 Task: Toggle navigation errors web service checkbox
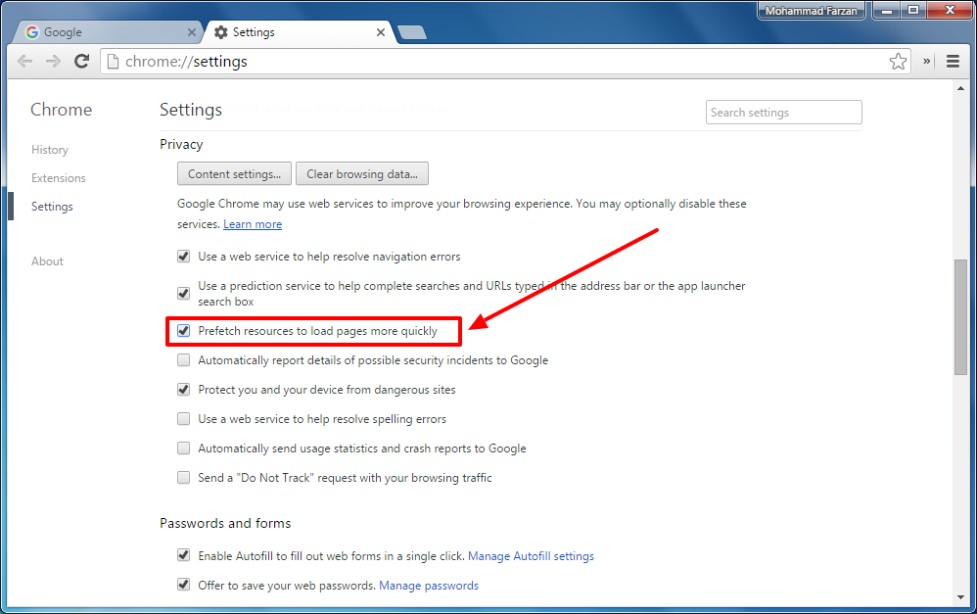coord(183,257)
